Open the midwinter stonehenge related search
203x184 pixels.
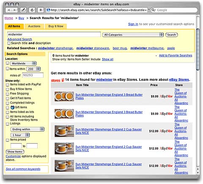55,48
